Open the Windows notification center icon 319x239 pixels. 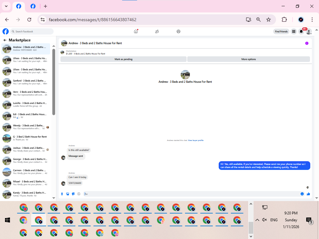click(309, 220)
